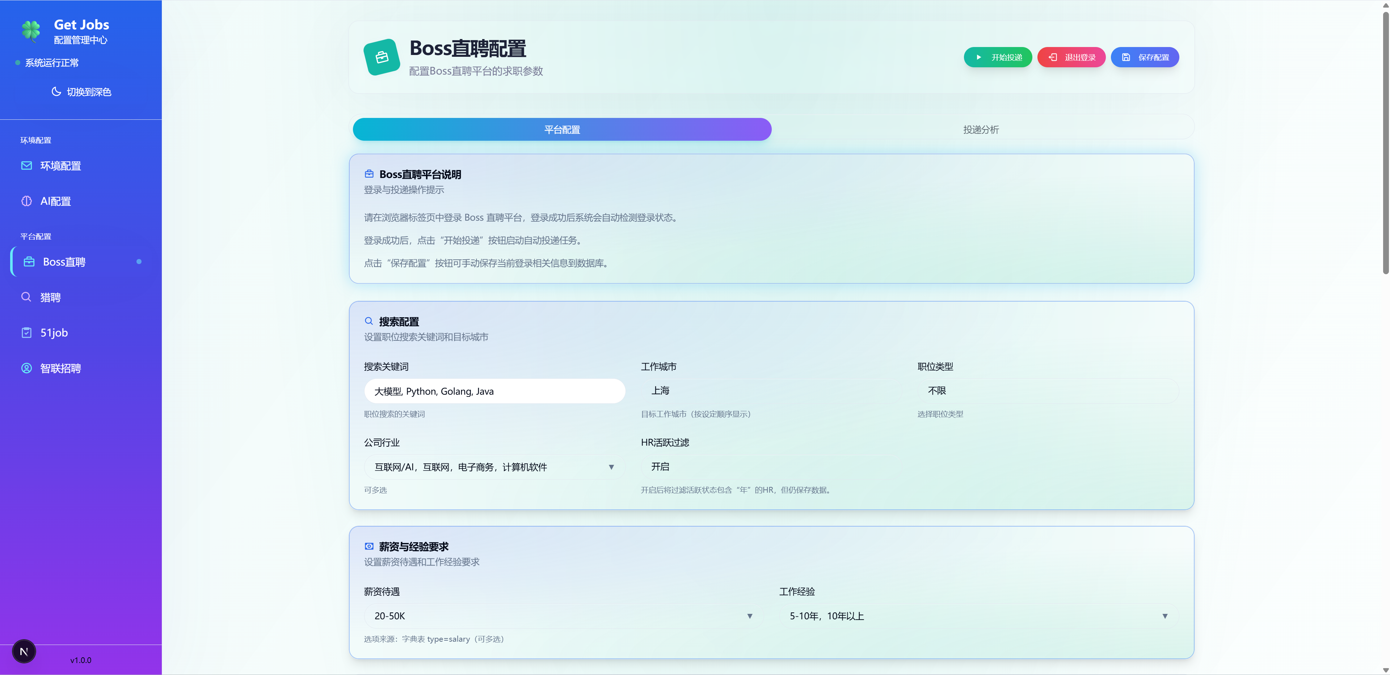The height and width of the screenshot is (675, 1390).
Task: Click the 51job clipboard icon
Action: point(26,332)
